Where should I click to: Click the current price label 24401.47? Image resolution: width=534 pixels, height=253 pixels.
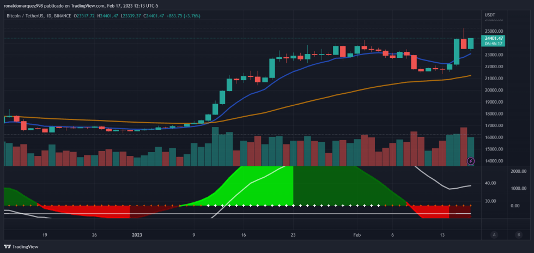(x=494, y=39)
